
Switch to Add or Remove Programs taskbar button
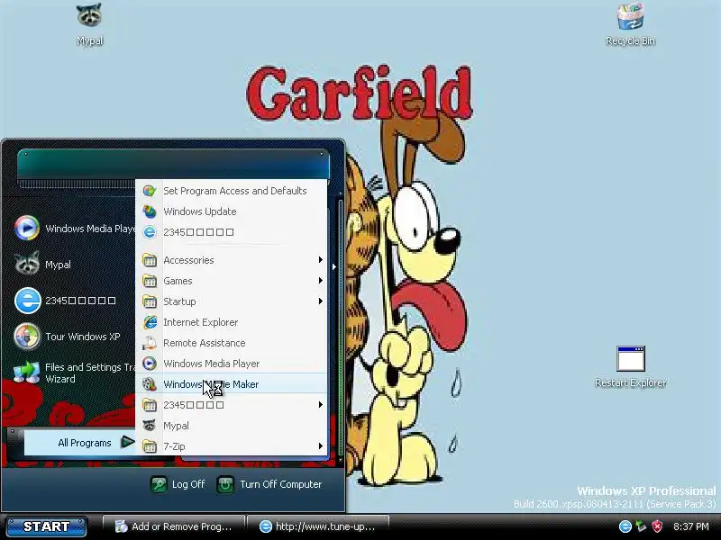(174, 526)
